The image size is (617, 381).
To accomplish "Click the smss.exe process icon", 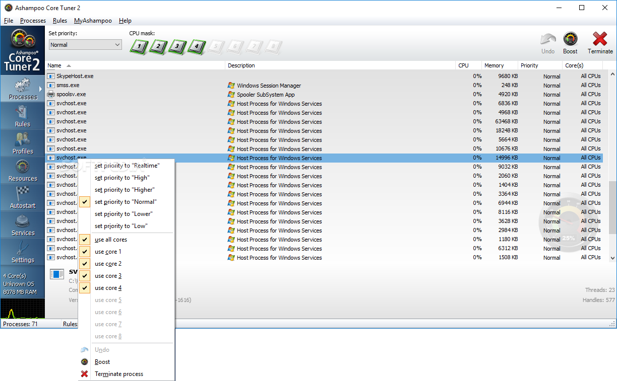I will (x=51, y=85).
